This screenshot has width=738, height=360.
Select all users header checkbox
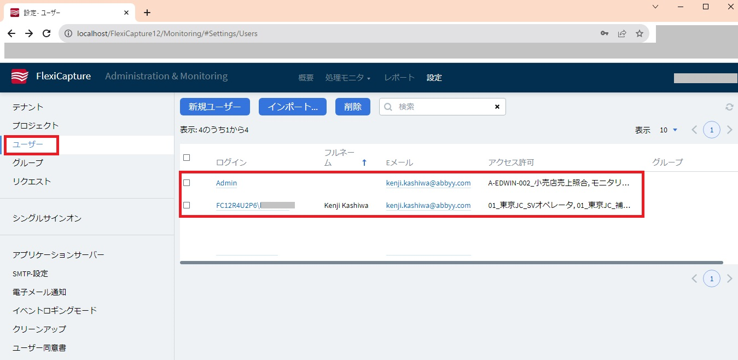click(x=187, y=158)
